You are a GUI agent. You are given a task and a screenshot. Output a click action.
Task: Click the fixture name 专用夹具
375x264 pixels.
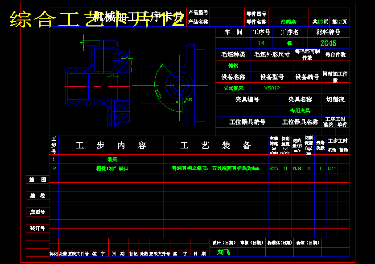pos(300,111)
